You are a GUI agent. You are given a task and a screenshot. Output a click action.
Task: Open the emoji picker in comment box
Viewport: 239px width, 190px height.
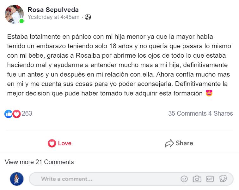pyautogui.click(x=184, y=179)
